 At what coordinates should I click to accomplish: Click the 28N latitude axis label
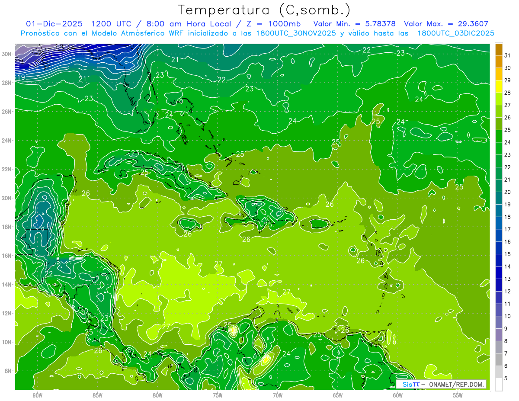6,83
